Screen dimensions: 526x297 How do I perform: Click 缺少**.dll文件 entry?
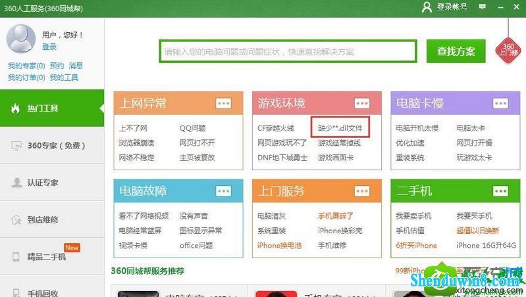(x=340, y=128)
